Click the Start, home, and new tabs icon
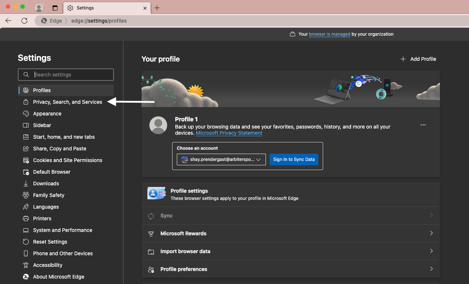This screenshot has width=469, height=284. coord(26,137)
